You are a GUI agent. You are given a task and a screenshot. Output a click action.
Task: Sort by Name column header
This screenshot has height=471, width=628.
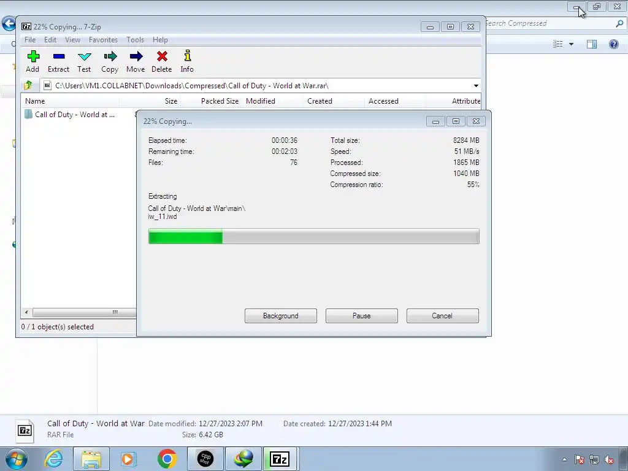70,101
